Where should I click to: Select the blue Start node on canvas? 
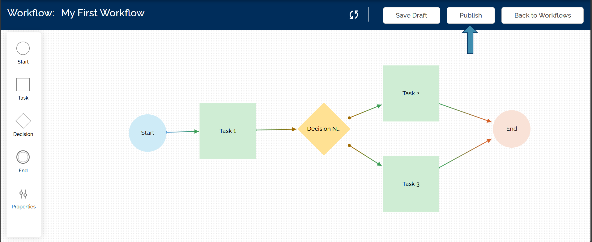point(147,133)
